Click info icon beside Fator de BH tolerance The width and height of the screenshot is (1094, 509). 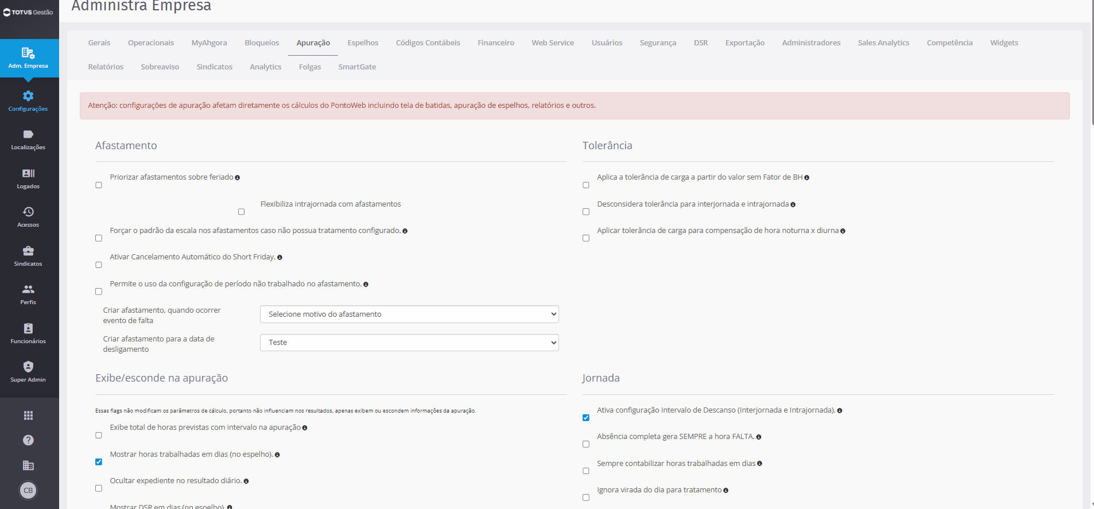tap(806, 178)
